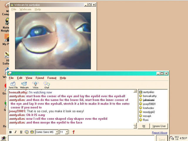Select user mzsayk in user list
The height and width of the screenshot is (141, 188).
point(147,116)
